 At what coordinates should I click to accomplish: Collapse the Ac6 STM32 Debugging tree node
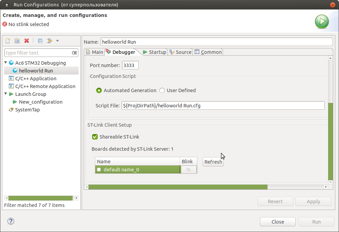point(6,63)
